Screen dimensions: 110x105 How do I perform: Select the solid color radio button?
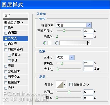tap(45, 43)
